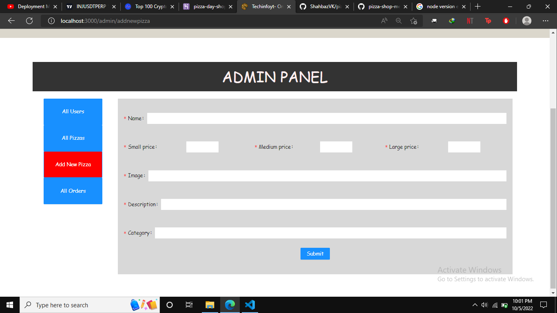Open the Tp VPN extension
557x313 pixels.
pyautogui.click(x=488, y=20)
